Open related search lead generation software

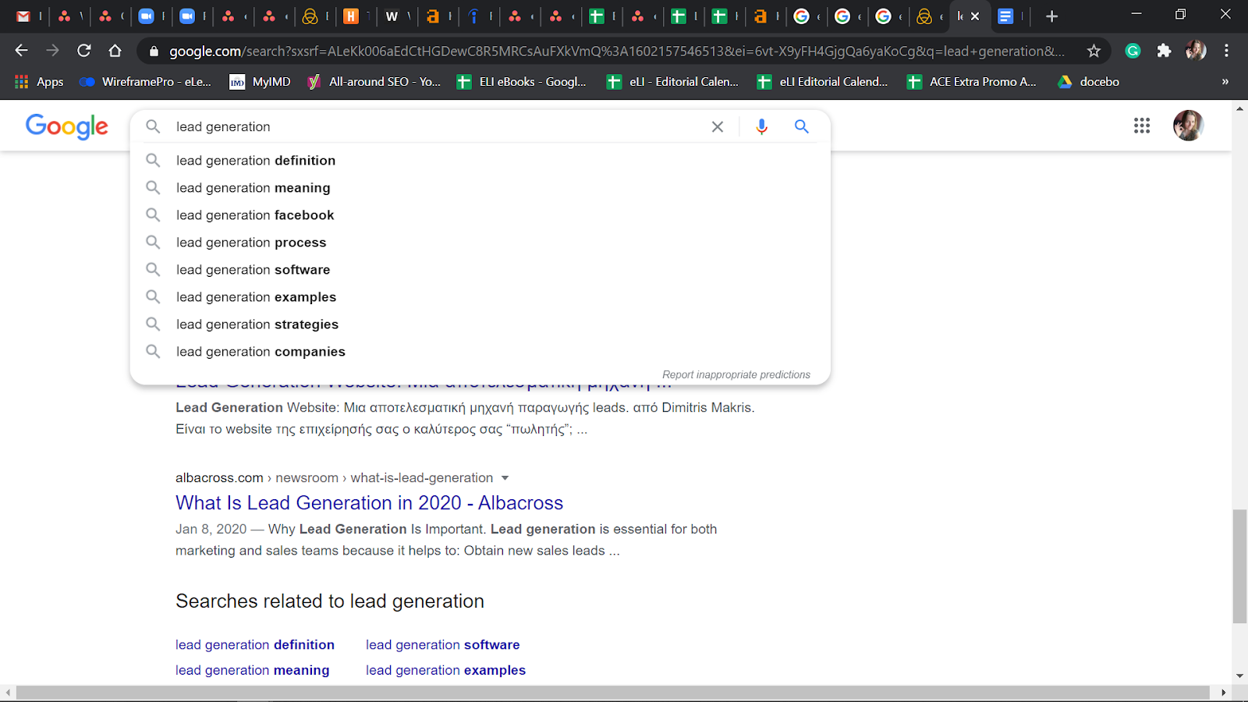[x=442, y=644]
